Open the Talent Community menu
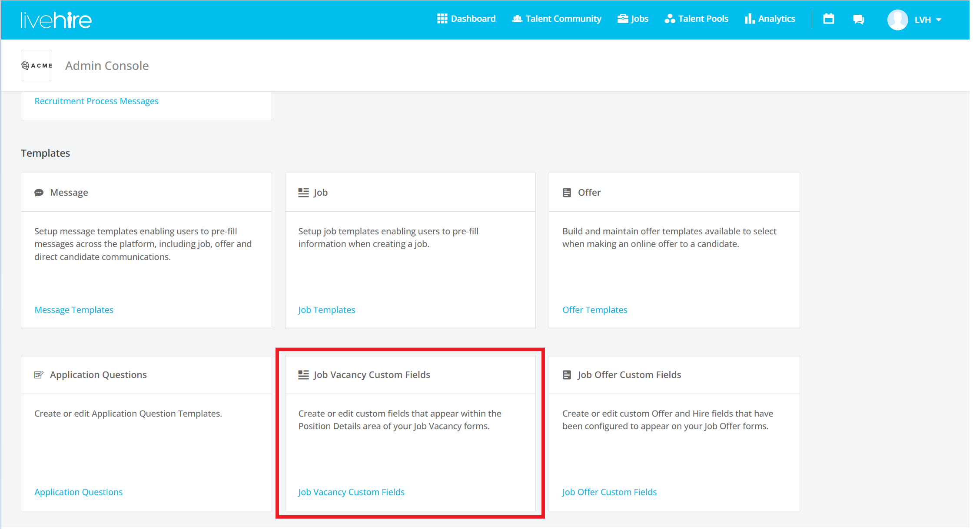 (557, 19)
